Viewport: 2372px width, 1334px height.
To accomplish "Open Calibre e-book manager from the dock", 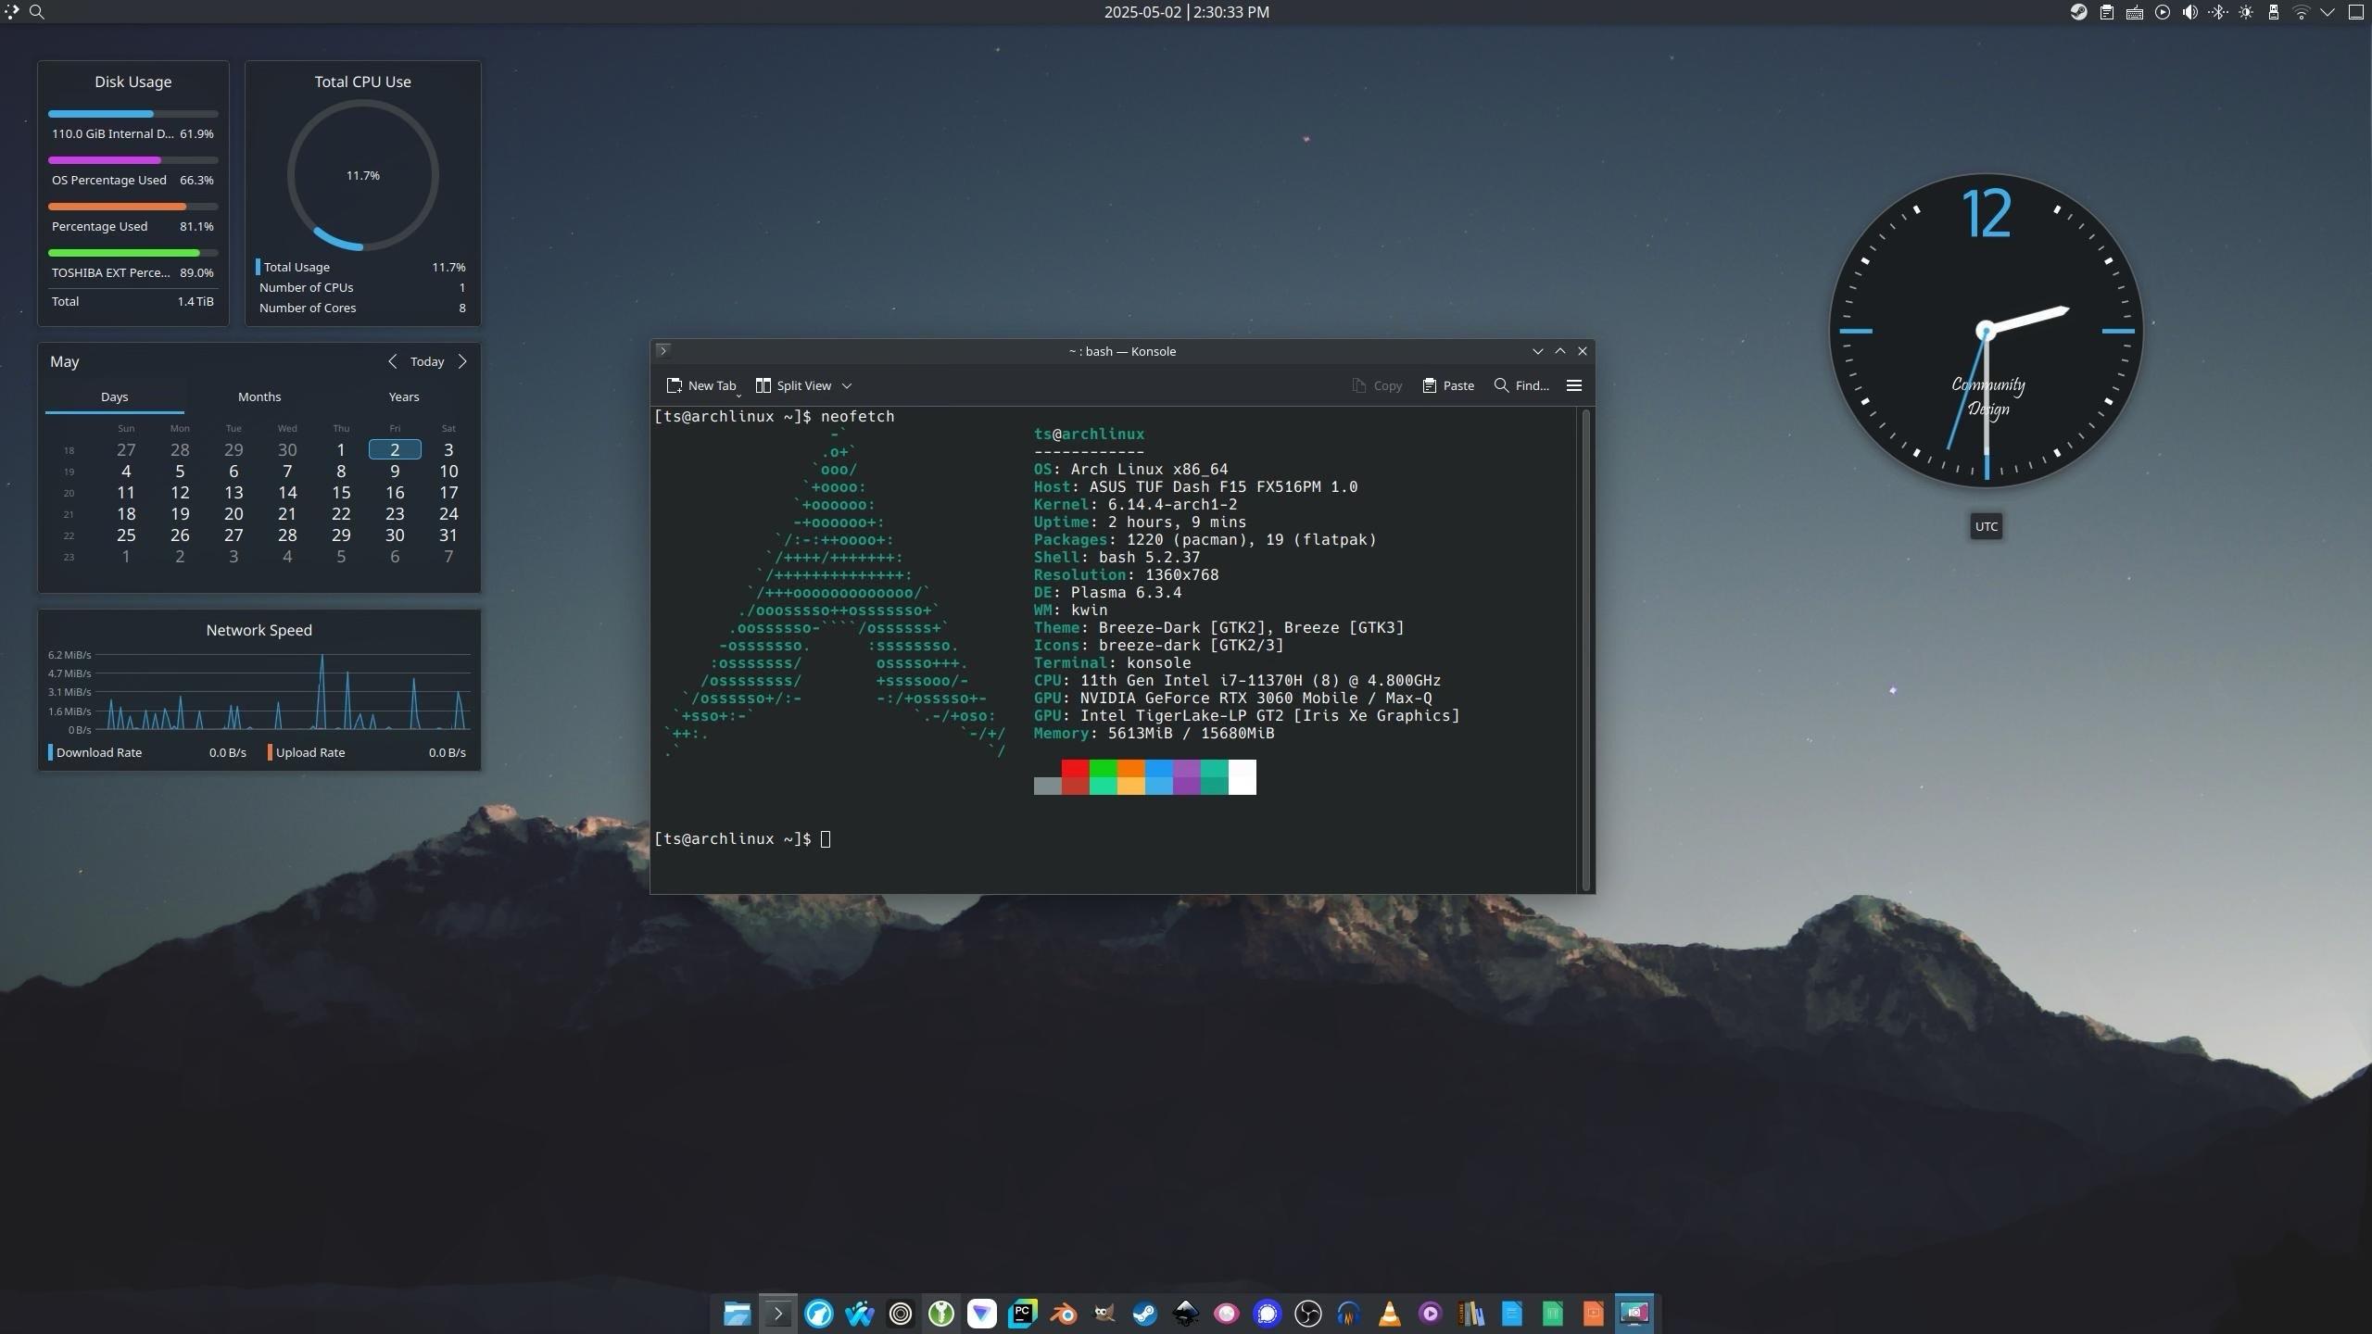I will click(x=1471, y=1313).
